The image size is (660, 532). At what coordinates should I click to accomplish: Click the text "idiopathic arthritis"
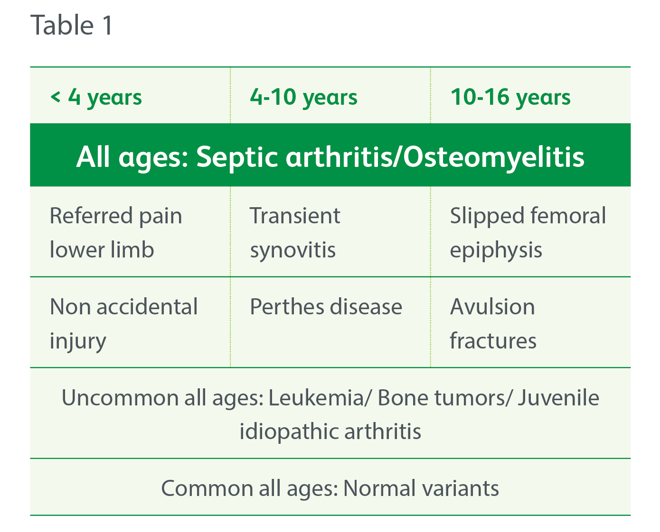click(x=330, y=431)
